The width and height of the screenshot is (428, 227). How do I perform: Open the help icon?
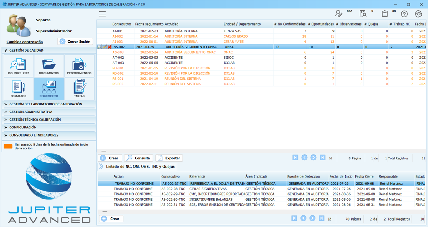(x=404, y=14)
